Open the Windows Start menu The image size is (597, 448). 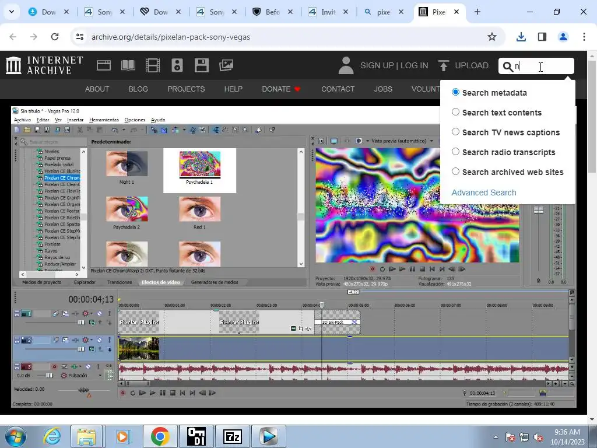pyautogui.click(x=15, y=436)
